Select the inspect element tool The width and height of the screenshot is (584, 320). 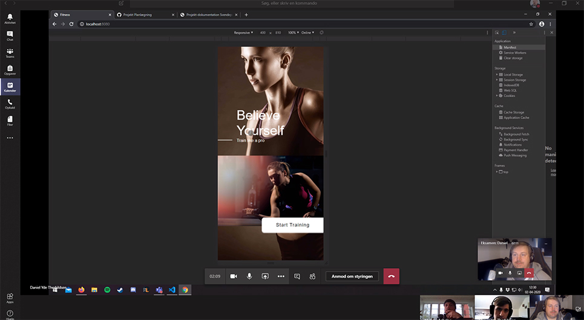pos(497,33)
